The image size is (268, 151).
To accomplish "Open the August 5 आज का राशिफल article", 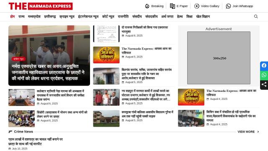I will click(x=147, y=51).
